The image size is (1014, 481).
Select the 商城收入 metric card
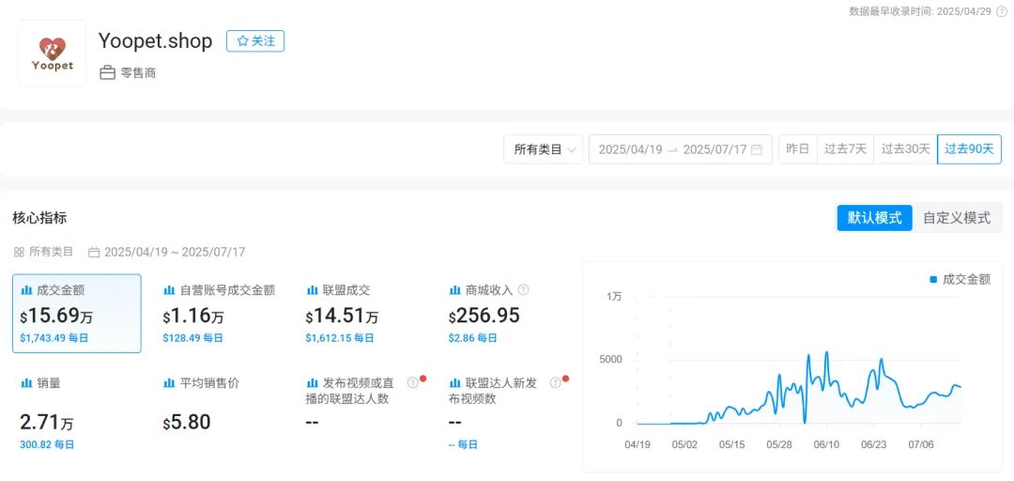[505, 314]
